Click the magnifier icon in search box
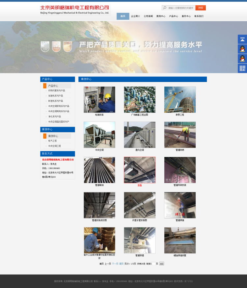This screenshot has width=247, height=288. point(165,8)
